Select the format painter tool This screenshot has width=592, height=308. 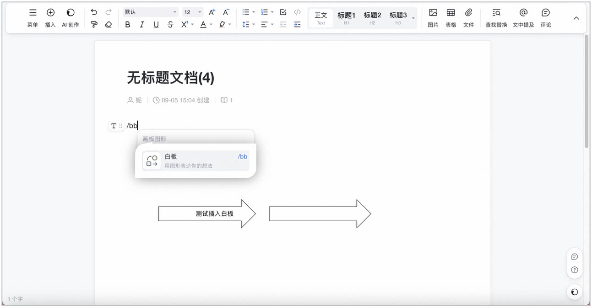[94, 25]
